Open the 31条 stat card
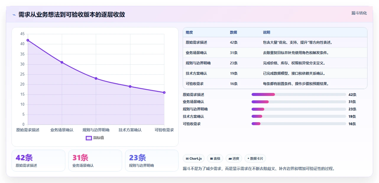 pos(95,161)
